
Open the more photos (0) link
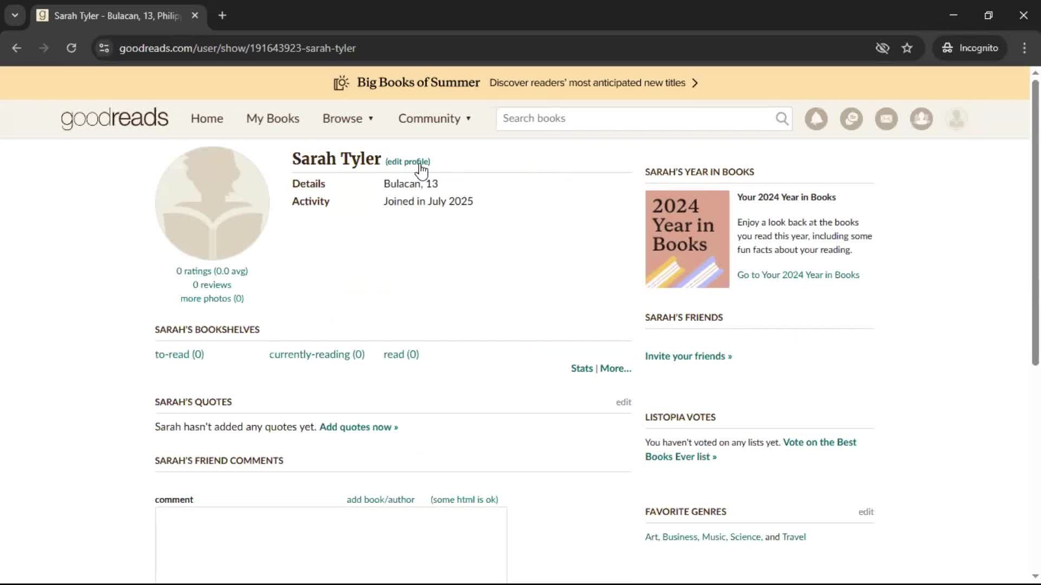(212, 298)
